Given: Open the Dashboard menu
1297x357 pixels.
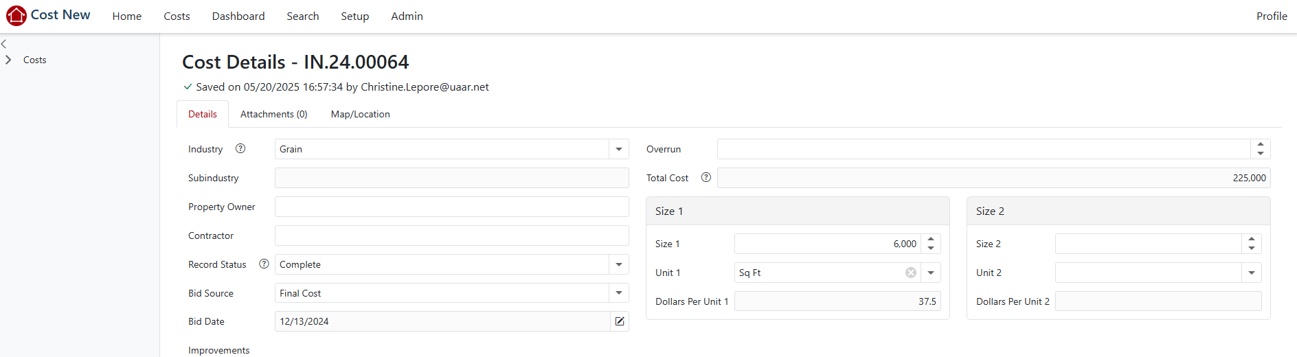Looking at the screenshot, I should (x=238, y=16).
